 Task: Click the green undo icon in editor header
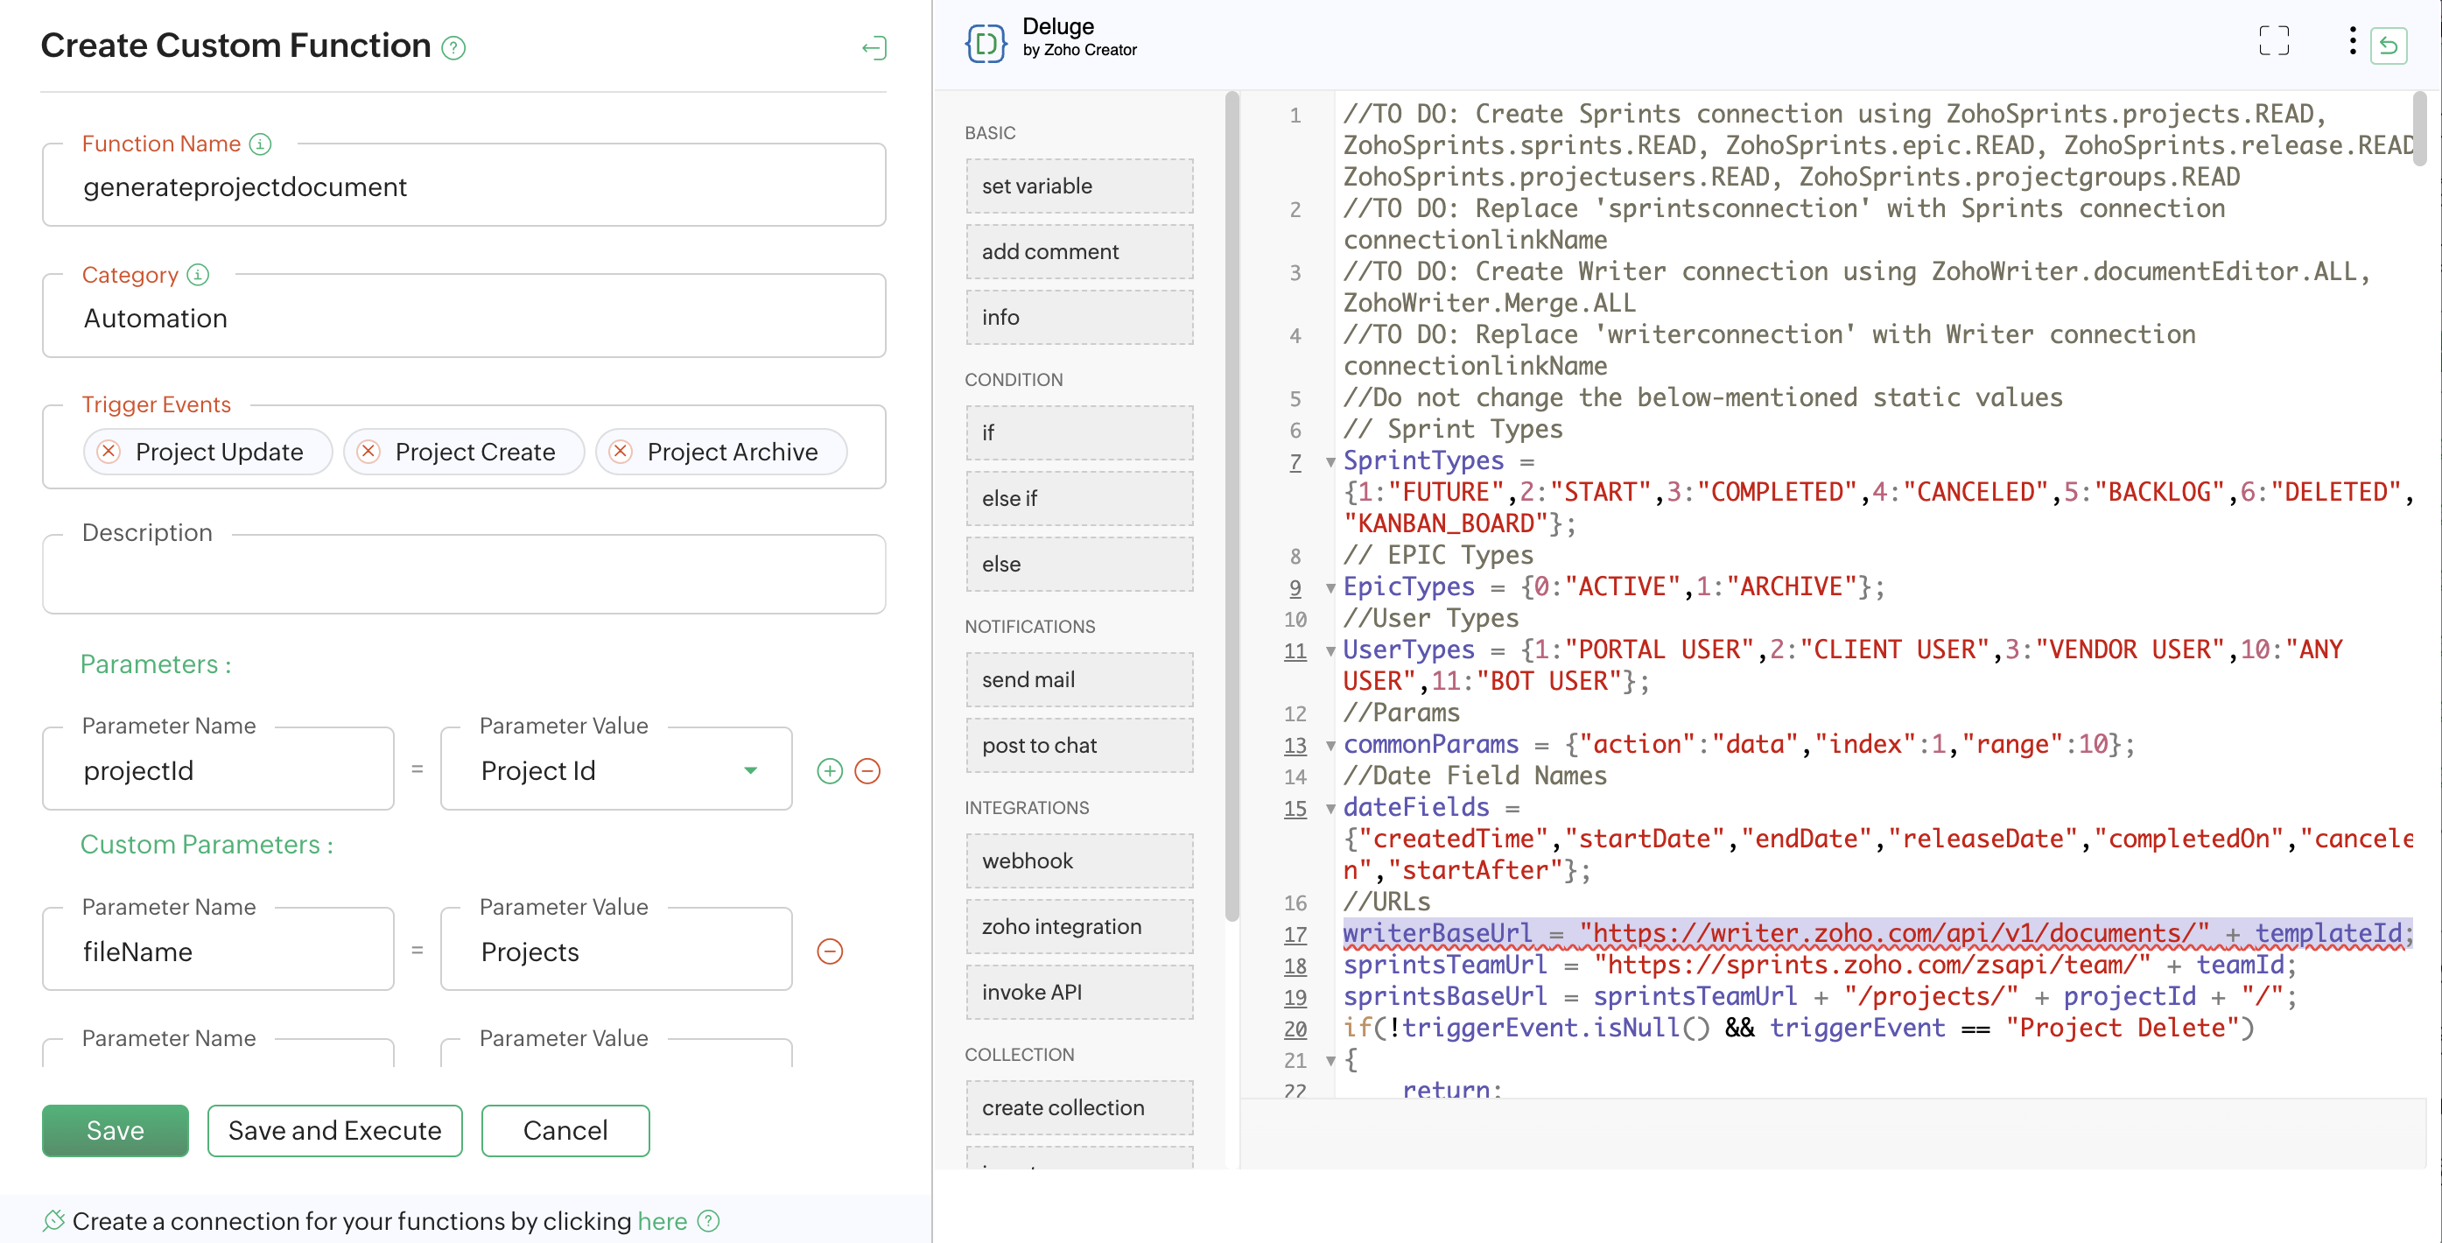pos(2388,46)
